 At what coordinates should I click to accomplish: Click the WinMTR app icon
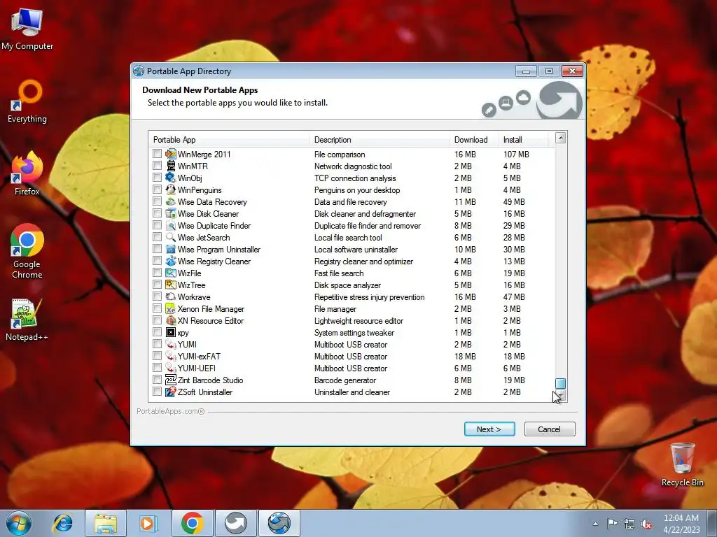[171, 166]
